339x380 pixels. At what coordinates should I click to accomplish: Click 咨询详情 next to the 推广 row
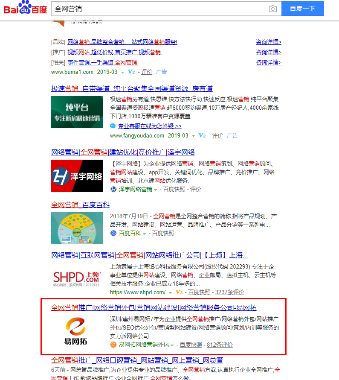[x=269, y=52]
